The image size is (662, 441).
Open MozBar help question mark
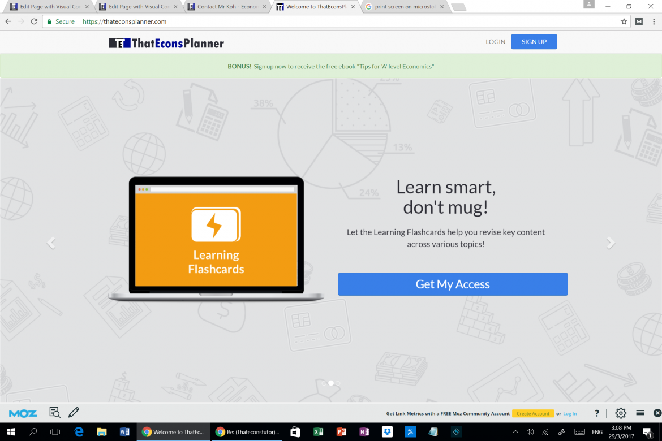point(596,413)
